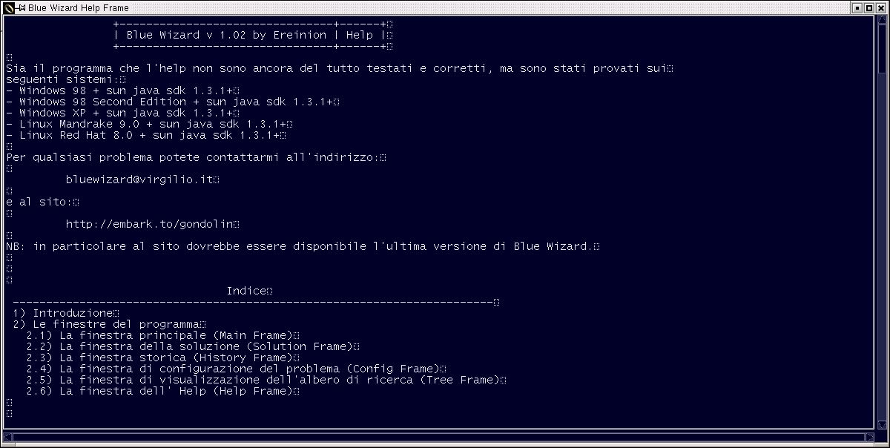Viewport: 890px width, 448px height.
Task: Click the horizontal scrollbar left arrow
Action: tap(7, 437)
